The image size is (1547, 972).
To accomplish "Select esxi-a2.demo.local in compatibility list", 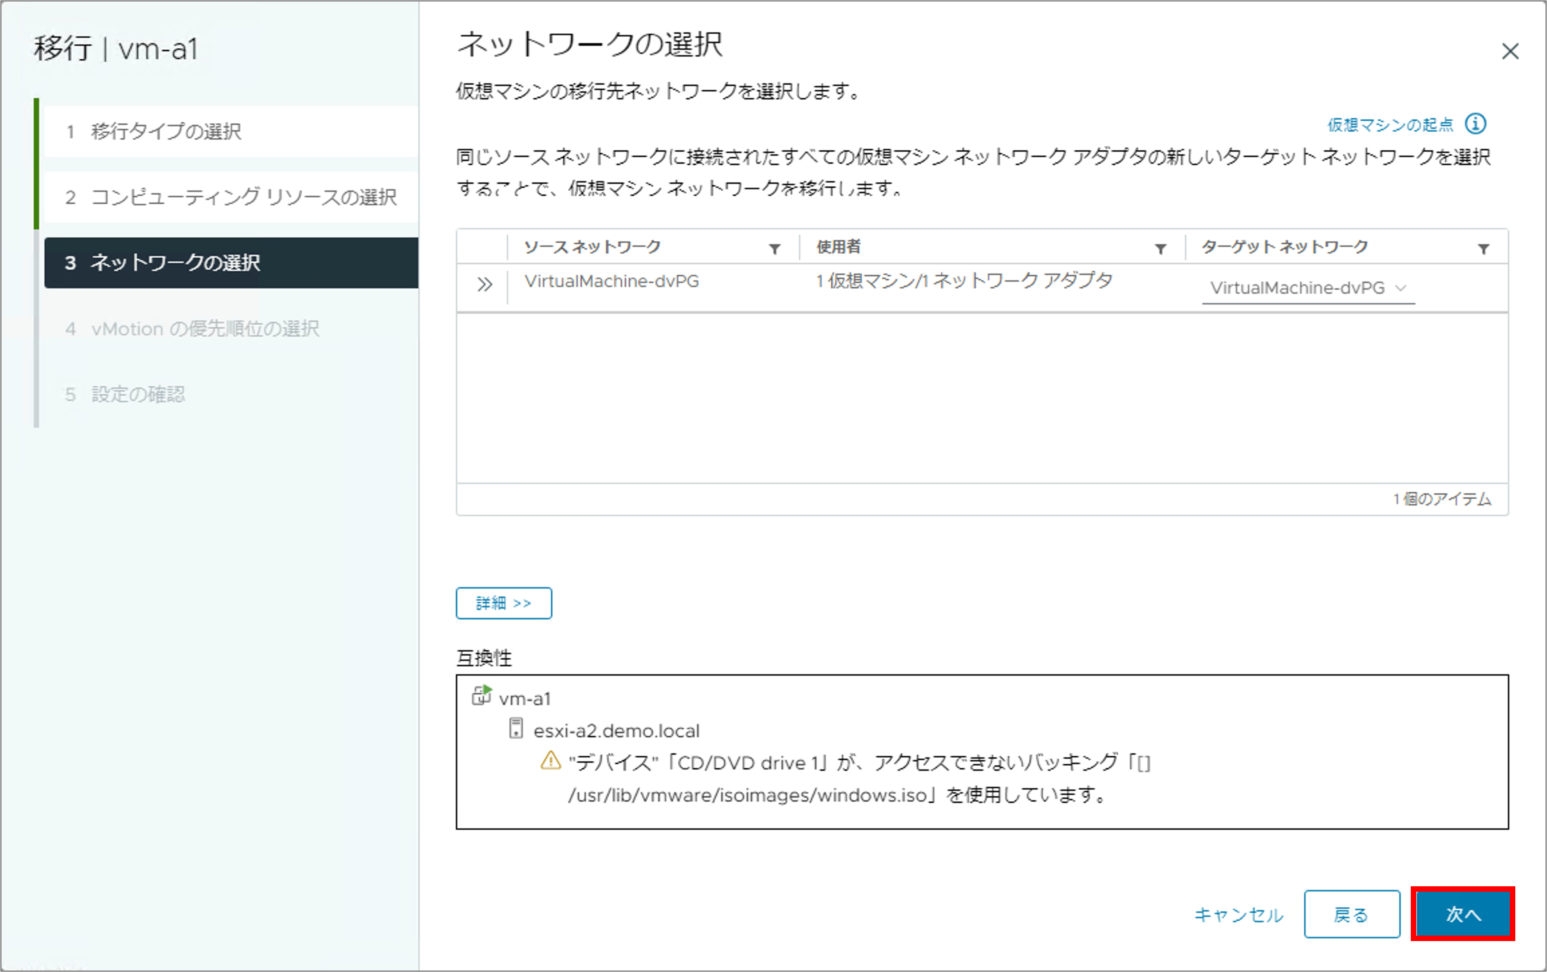I will coord(616,730).
